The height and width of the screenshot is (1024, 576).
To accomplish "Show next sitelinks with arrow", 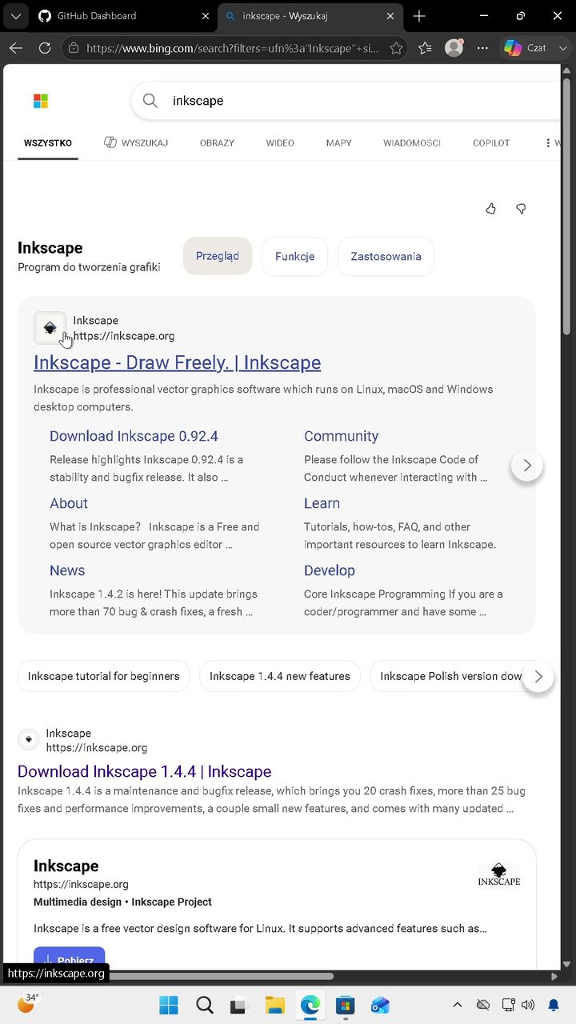I will pyautogui.click(x=527, y=466).
